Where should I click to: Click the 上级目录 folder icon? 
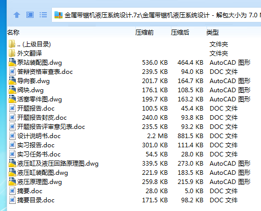(12, 44)
